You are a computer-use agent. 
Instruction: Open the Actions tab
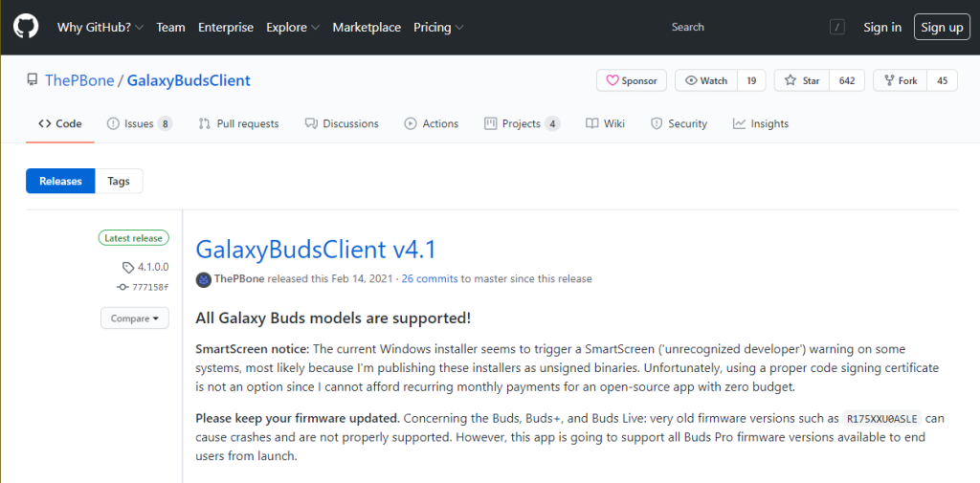click(x=432, y=123)
